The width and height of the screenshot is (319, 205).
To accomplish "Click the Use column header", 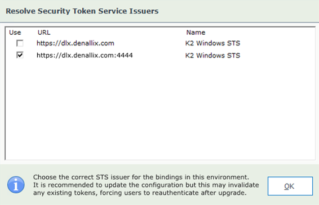I will pyautogui.click(x=15, y=33).
